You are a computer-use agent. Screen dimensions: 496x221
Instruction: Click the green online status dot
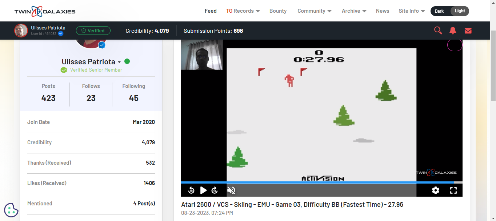click(x=127, y=61)
